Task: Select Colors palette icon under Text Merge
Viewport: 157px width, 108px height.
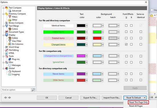Action: coord(10,29)
